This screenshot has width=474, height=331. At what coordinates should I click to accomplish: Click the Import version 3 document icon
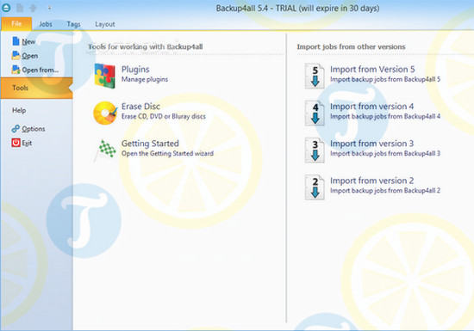click(x=315, y=150)
